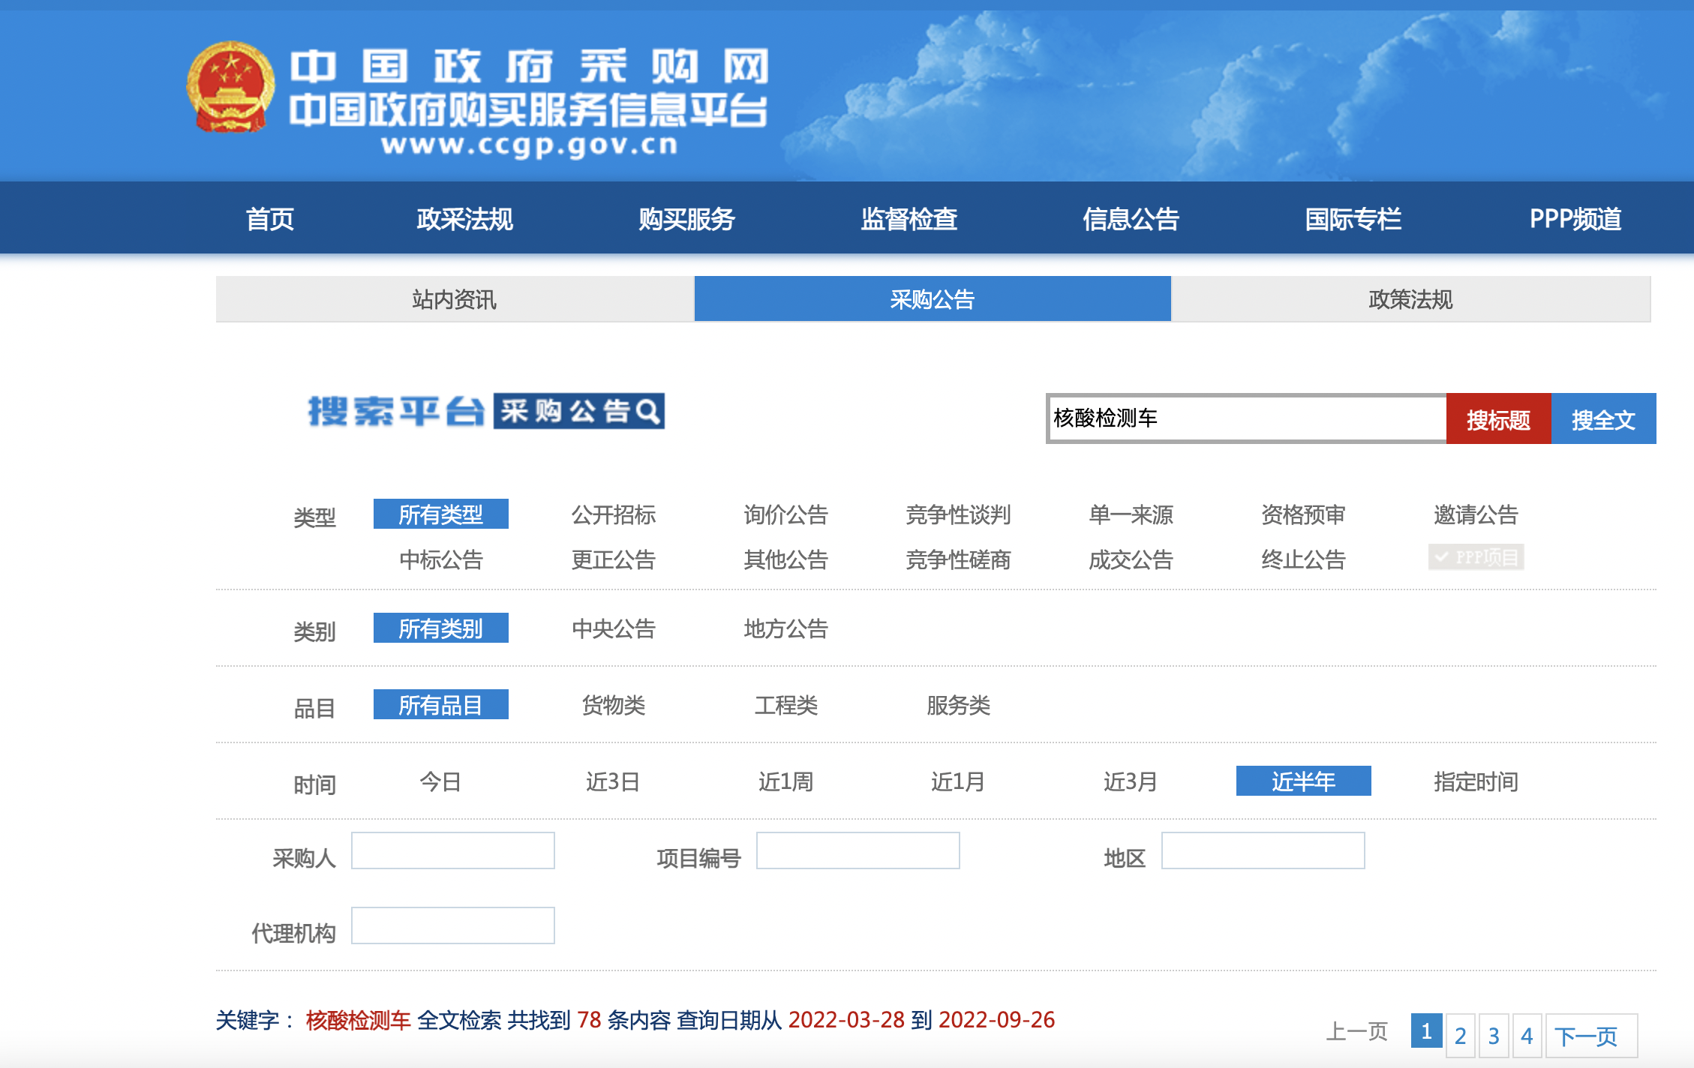Select 指定时间 to set custom dates

[x=1476, y=782]
